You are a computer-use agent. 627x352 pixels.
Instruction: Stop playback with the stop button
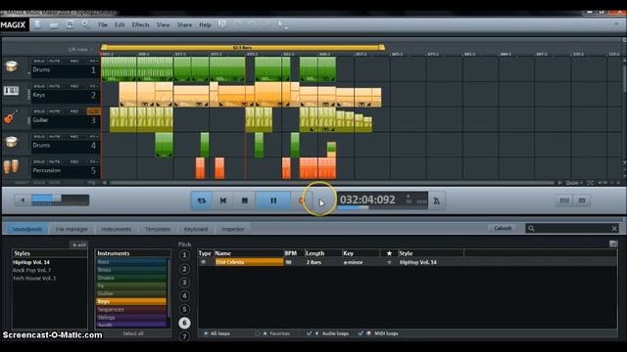coord(245,200)
